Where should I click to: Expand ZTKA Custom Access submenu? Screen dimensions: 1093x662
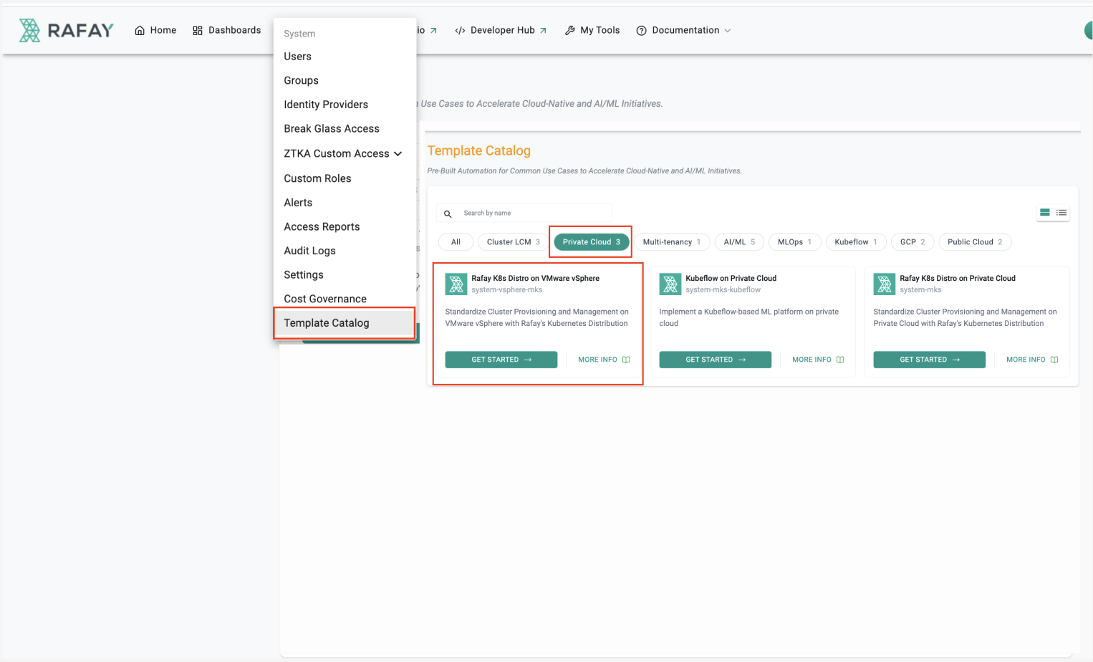tap(345, 153)
